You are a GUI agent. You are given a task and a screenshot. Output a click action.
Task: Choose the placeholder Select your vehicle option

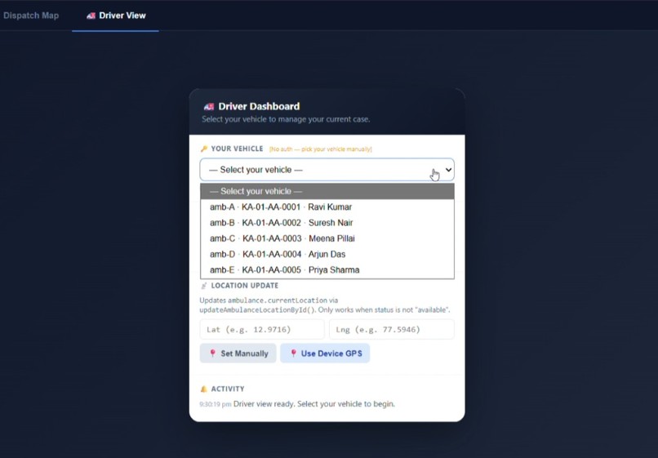tap(327, 191)
